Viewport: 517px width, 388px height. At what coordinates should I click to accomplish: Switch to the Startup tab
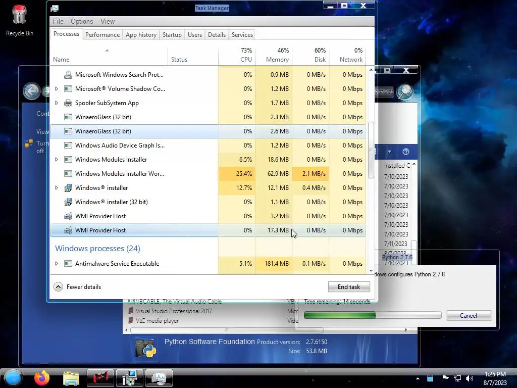coord(172,35)
